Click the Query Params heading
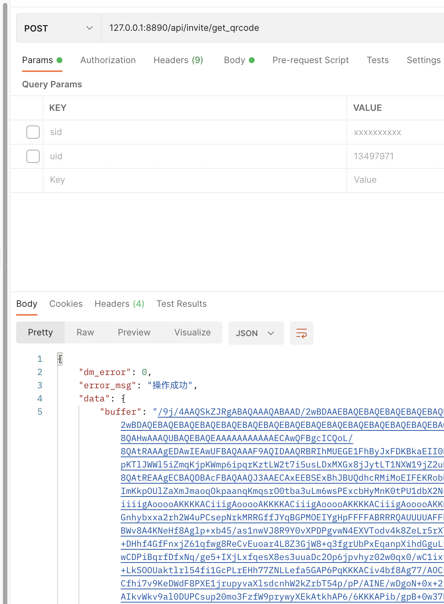The image size is (444, 604). coord(52,84)
